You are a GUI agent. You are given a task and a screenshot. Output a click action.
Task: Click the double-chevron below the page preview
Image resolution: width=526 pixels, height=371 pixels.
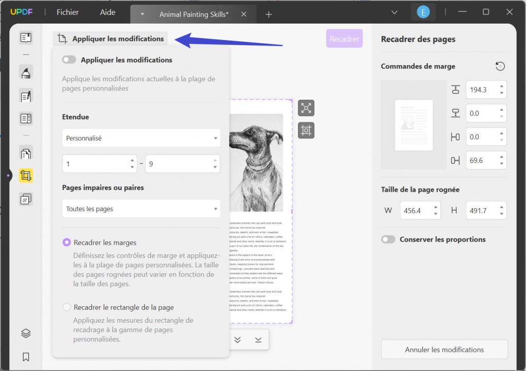(x=237, y=340)
